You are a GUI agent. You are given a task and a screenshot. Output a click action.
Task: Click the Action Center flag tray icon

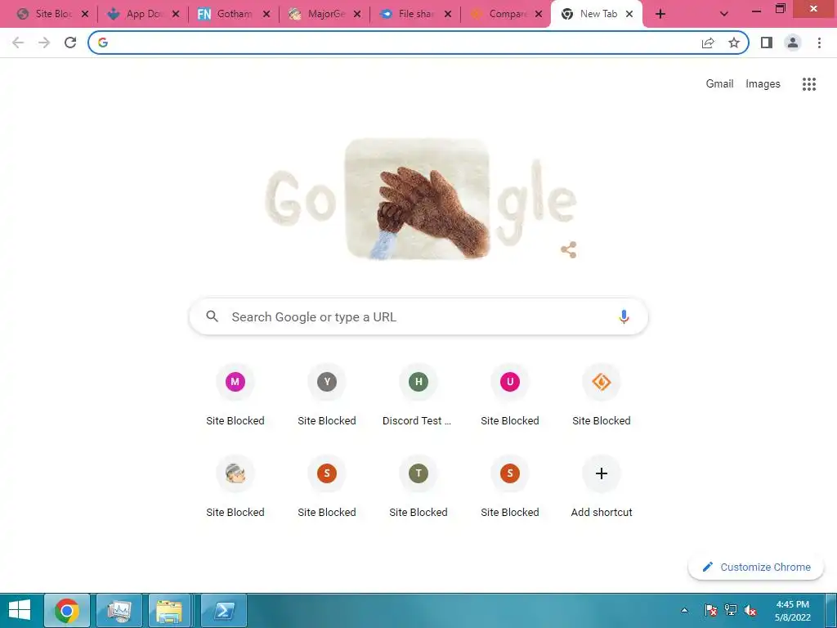click(x=710, y=610)
